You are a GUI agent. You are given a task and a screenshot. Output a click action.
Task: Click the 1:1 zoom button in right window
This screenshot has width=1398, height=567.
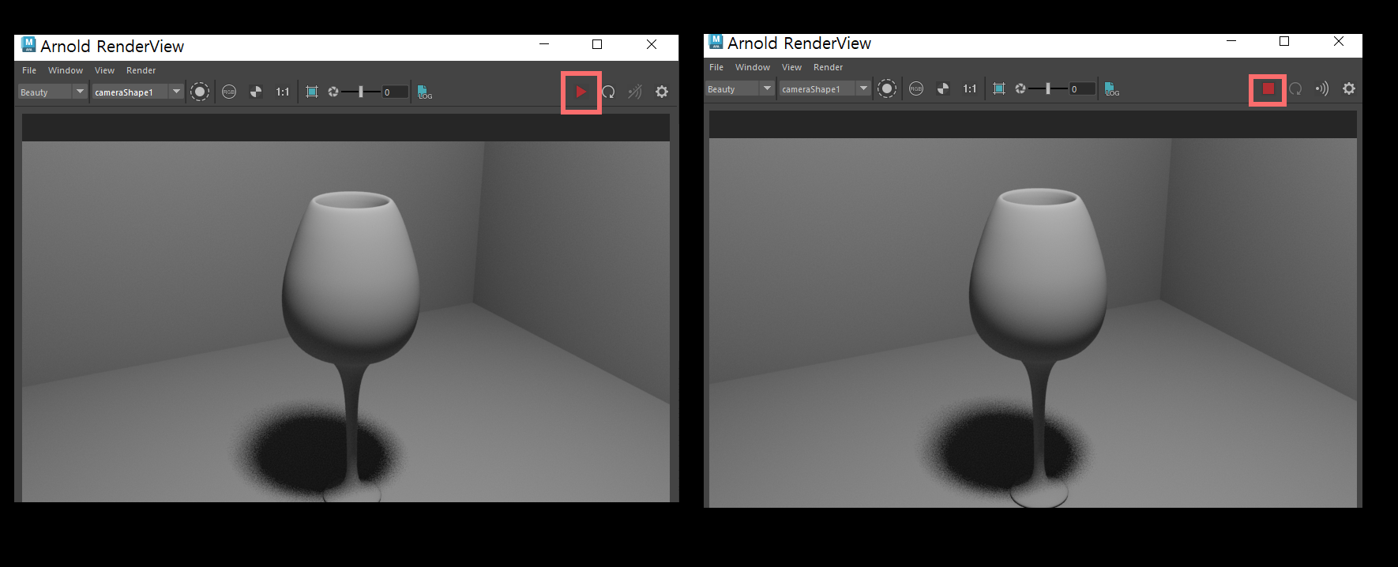click(970, 89)
